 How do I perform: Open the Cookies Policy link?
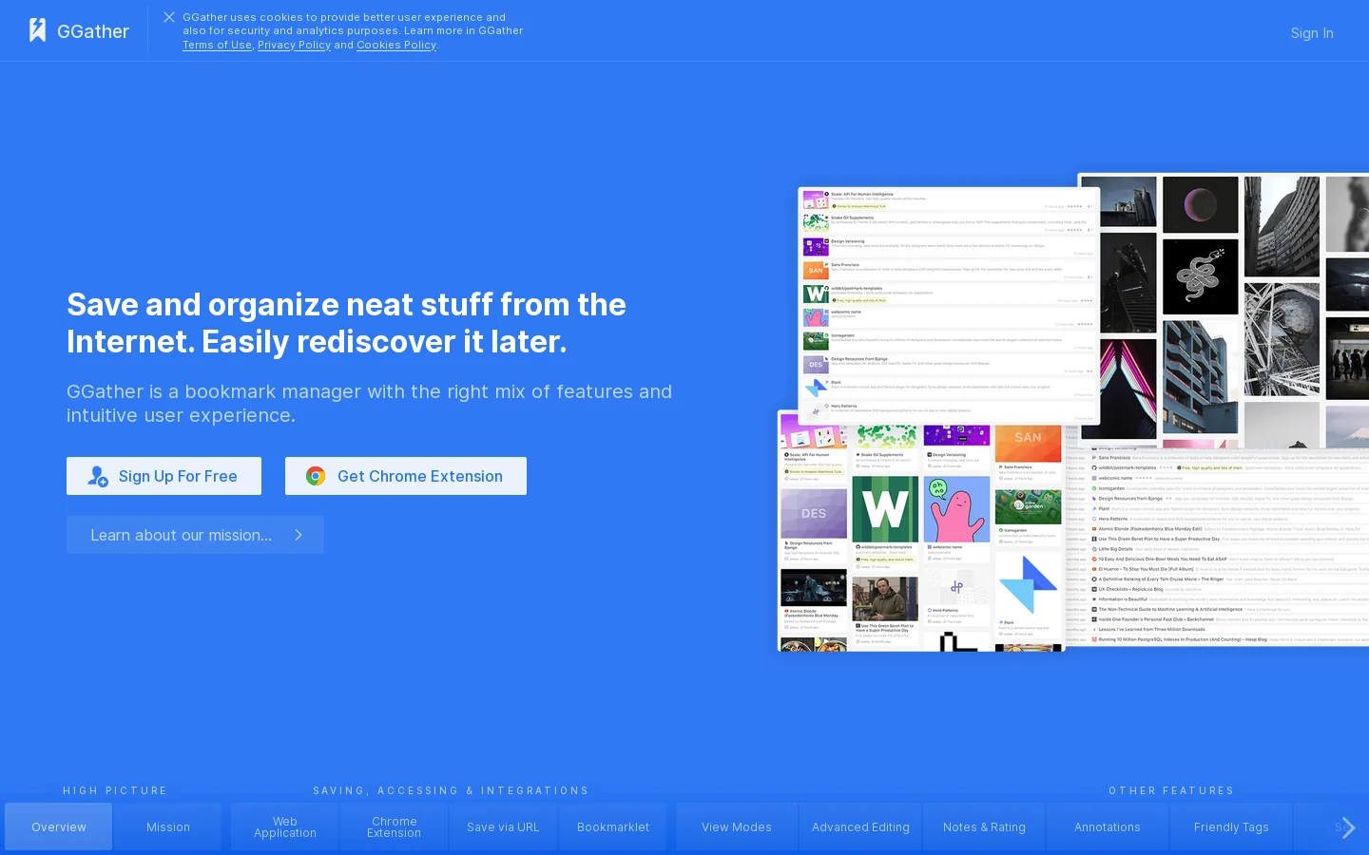coord(396,45)
